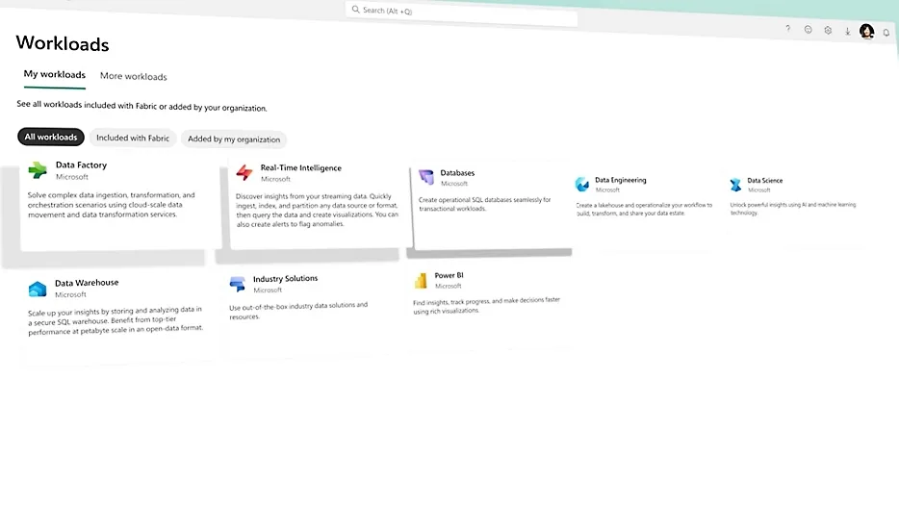Switch to the My workloads tab
Viewport: 899px width, 505px height.
[x=55, y=74]
